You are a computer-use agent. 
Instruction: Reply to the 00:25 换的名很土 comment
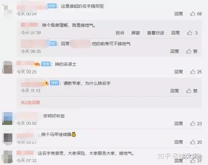(x=179, y=72)
